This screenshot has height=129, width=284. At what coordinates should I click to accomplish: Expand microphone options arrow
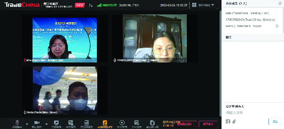tap(27, 123)
